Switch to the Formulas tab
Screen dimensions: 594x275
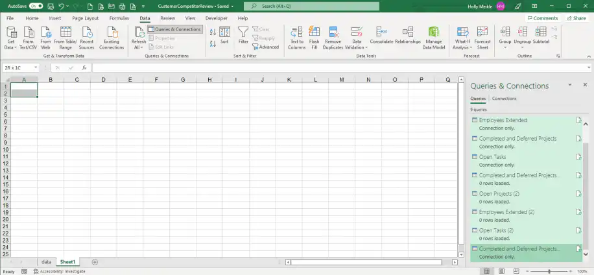[119, 18]
